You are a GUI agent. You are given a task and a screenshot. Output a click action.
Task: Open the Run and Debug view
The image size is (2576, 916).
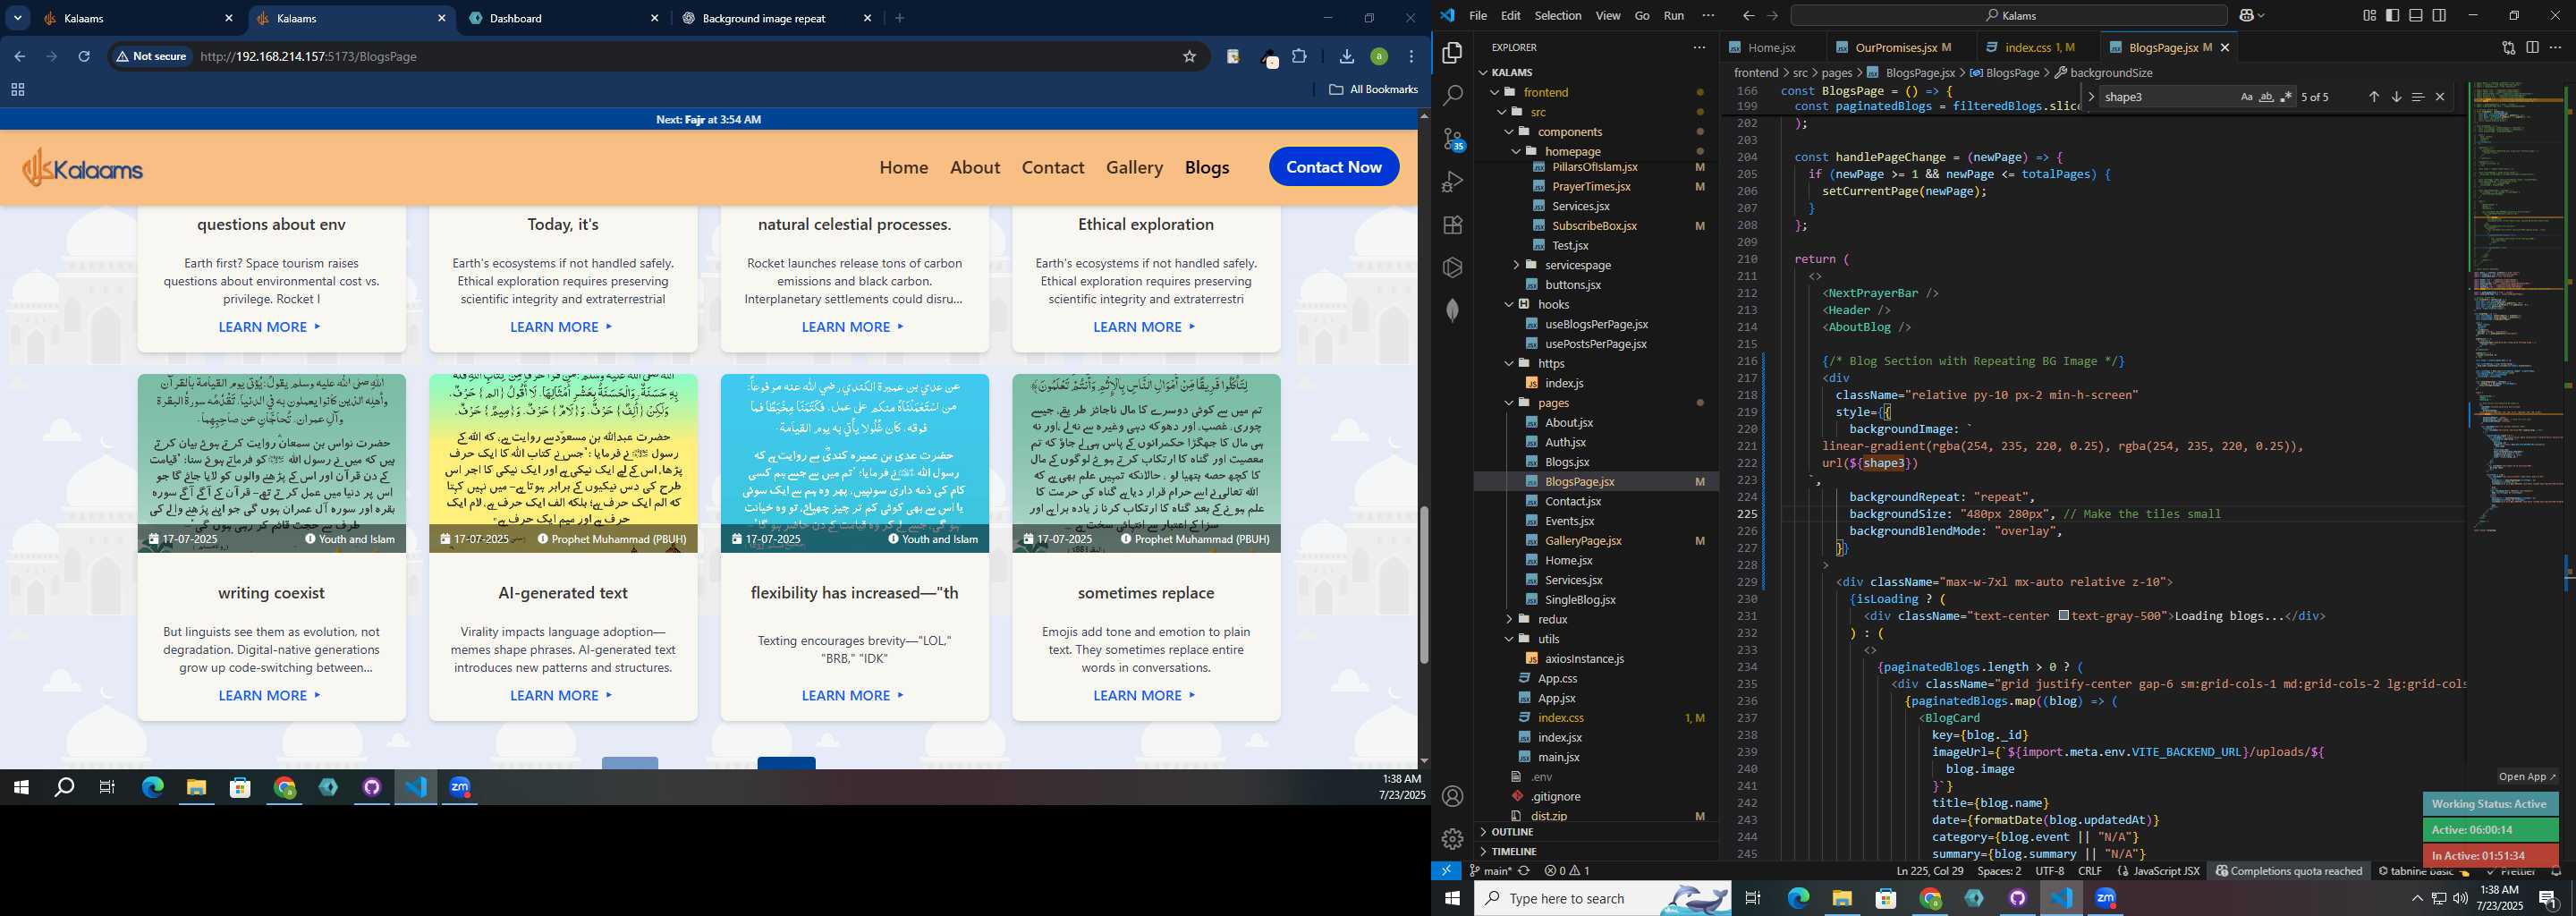(1453, 182)
